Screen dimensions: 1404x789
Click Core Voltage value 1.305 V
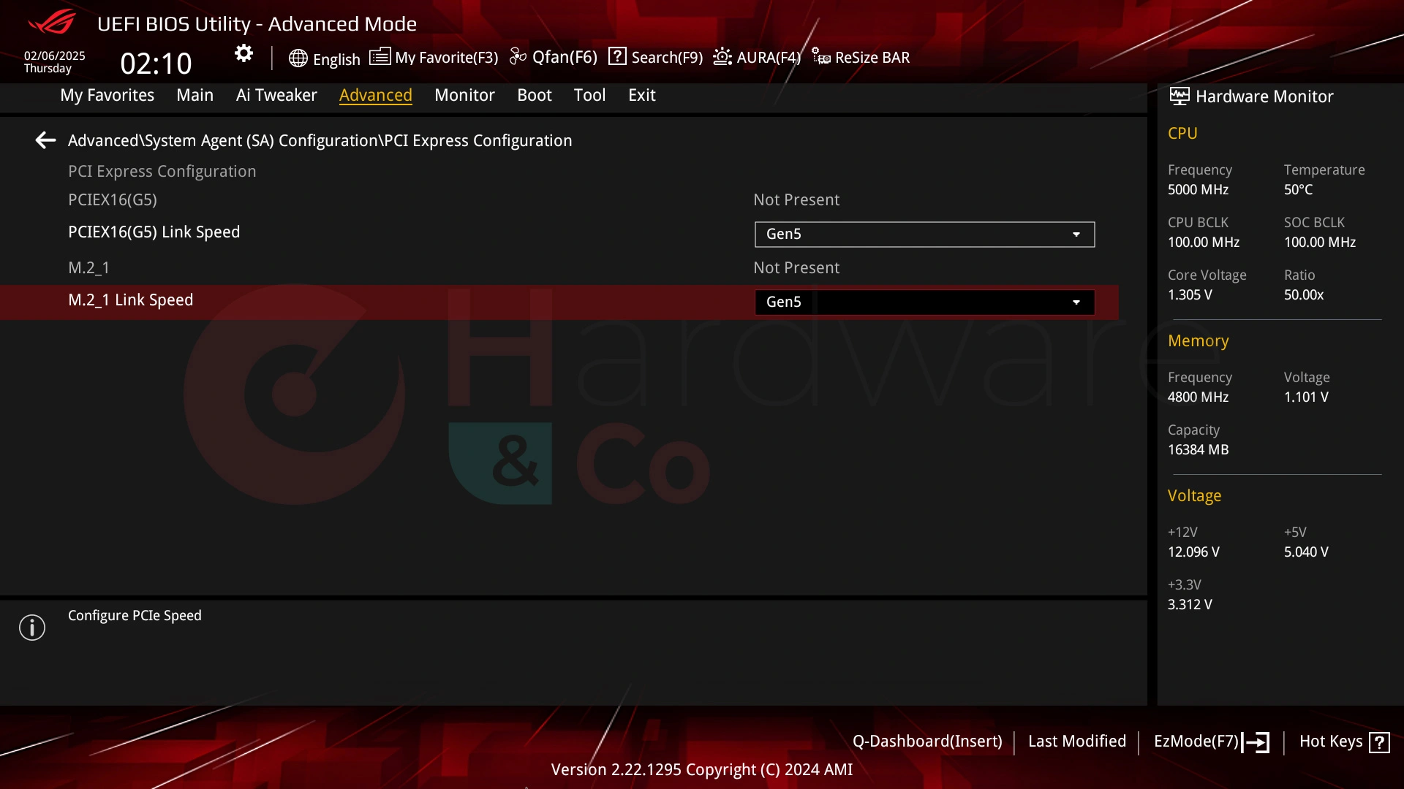click(x=1190, y=295)
